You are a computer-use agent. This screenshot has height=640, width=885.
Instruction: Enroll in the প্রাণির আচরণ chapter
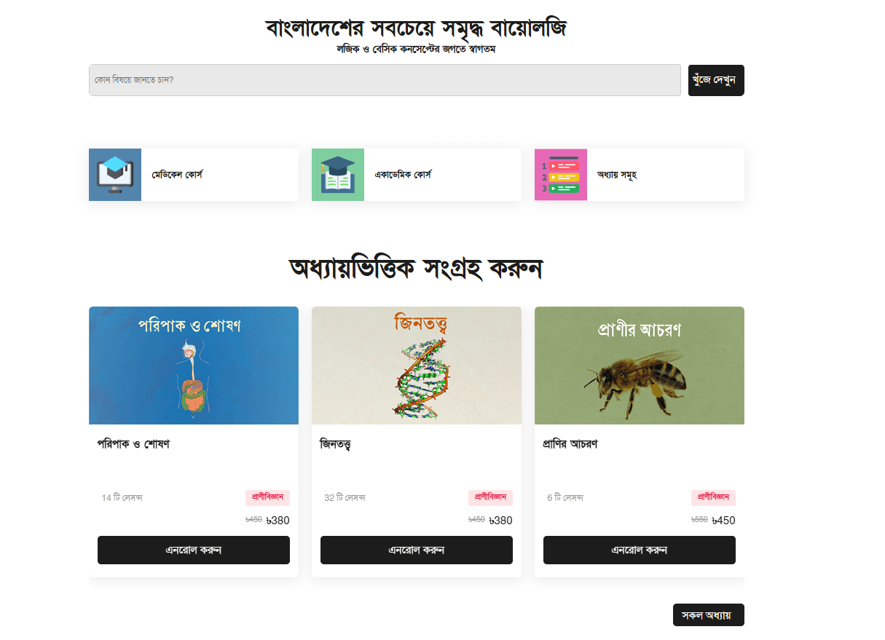coord(640,550)
